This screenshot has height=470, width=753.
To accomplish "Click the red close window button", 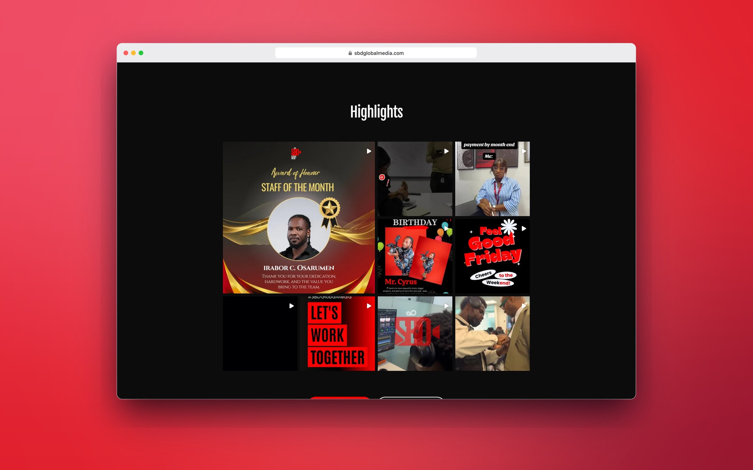I will (126, 53).
